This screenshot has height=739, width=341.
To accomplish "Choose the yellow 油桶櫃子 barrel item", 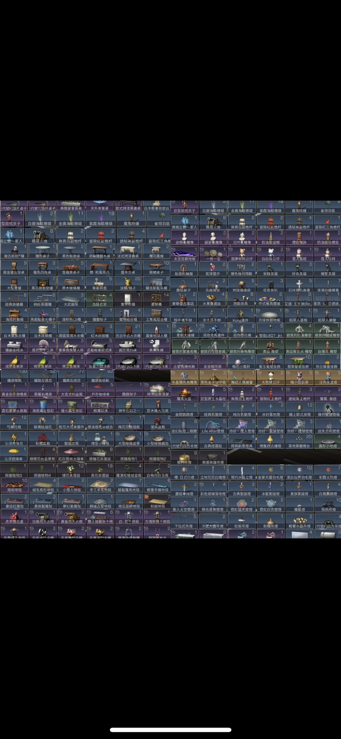I will click(x=128, y=284).
